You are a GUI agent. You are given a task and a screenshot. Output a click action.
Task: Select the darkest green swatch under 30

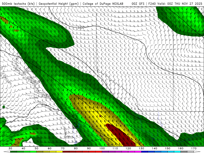point(14,152)
